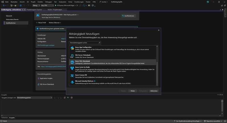
Task: Click the Suchen box in title bar
Action: [x=104, y=2]
